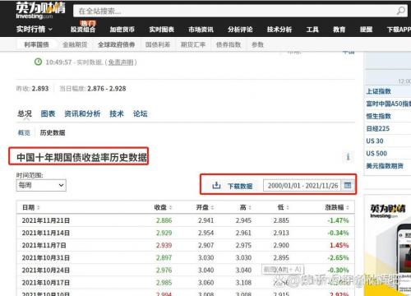Switch to the 总况 tab
This screenshot has height=296, width=411.
pos(25,113)
